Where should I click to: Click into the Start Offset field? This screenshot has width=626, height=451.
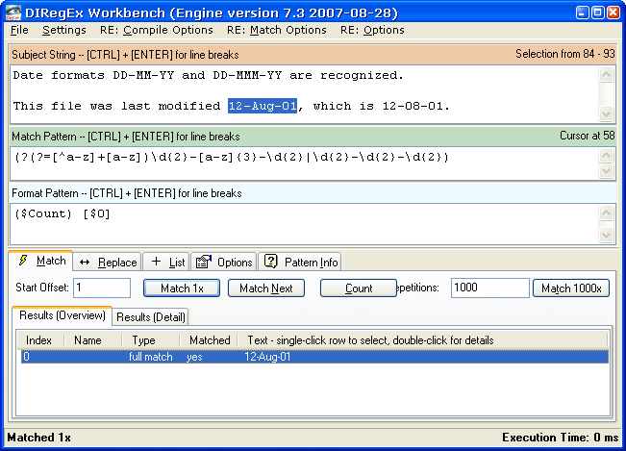click(101, 288)
